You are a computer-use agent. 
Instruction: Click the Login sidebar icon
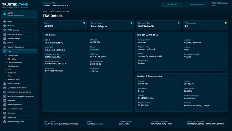(5, 22)
